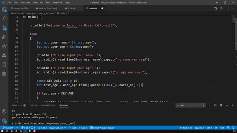This screenshot has width=237, height=133.
Task: Change the Rust language mode
Action: [x=222, y=128]
